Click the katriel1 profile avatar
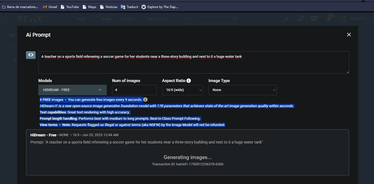 344,19
